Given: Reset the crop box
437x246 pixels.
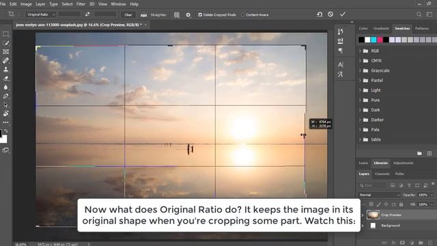Looking at the screenshot, I should (x=320, y=14).
